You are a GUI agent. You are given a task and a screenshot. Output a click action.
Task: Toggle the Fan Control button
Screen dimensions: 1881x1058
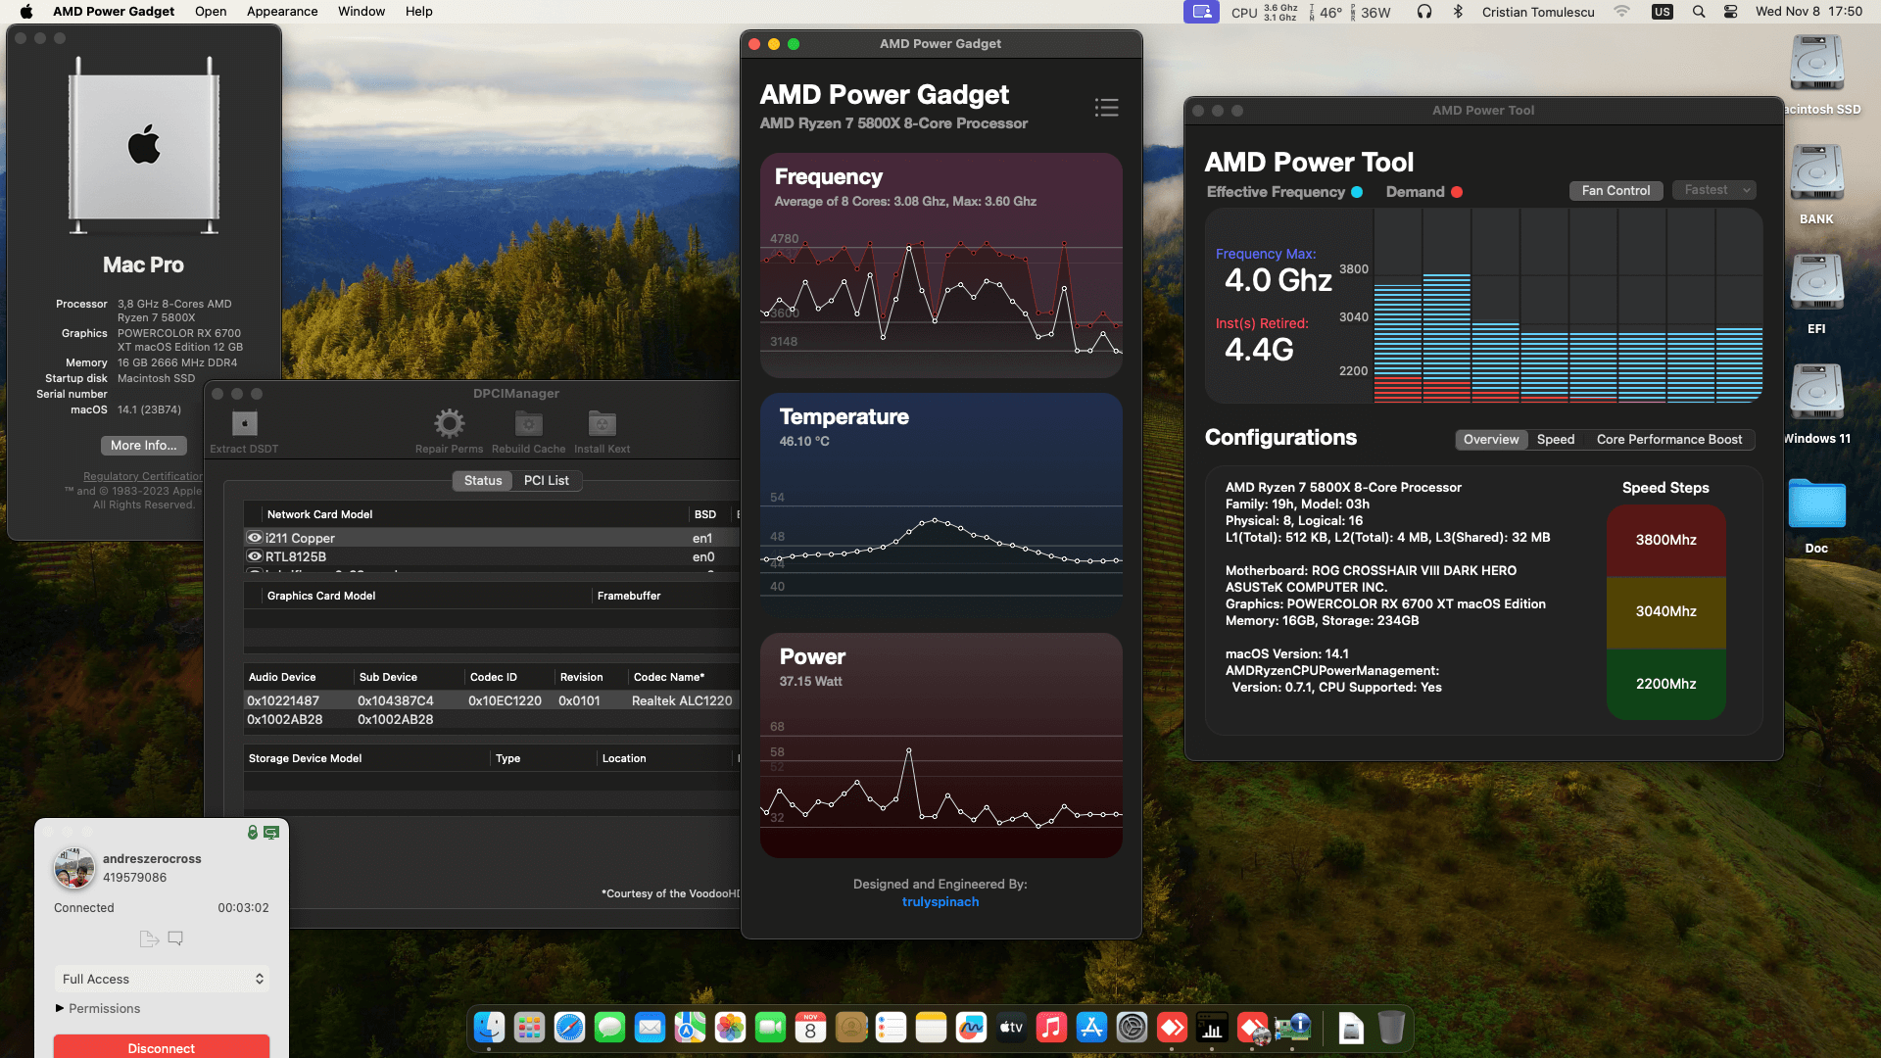pos(1616,190)
